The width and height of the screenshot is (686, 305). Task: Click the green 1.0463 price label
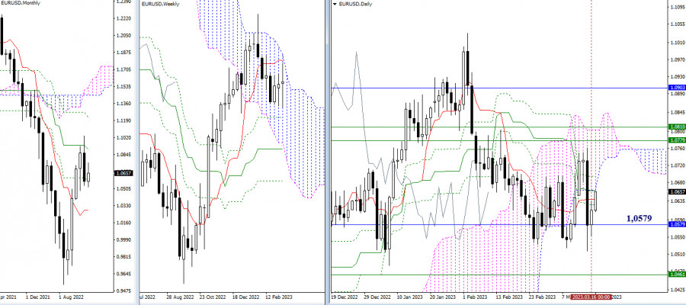coord(675,274)
